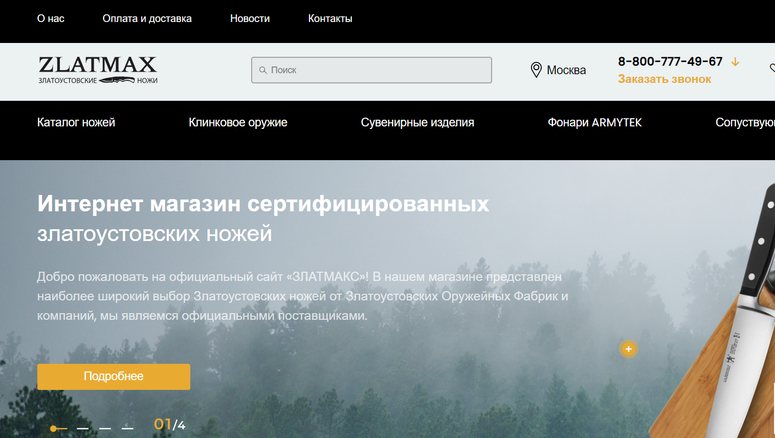Click the orange plus hotspot on banner
Image resolution: width=775 pixels, height=438 pixels.
[x=628, y=349]
